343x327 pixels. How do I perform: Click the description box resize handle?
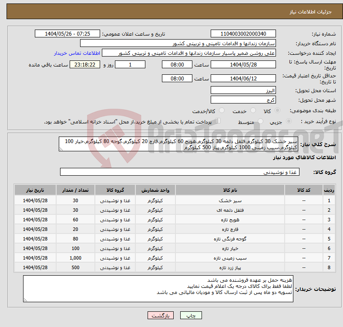coord(61,149)
